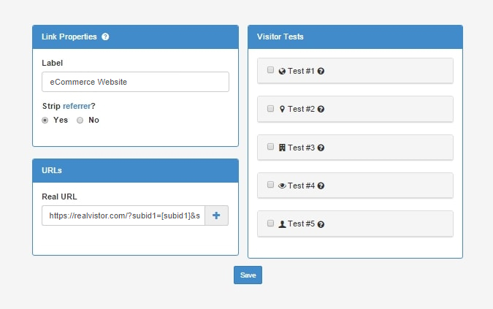
Task: Open the referrer link
Action: (77, 106)
